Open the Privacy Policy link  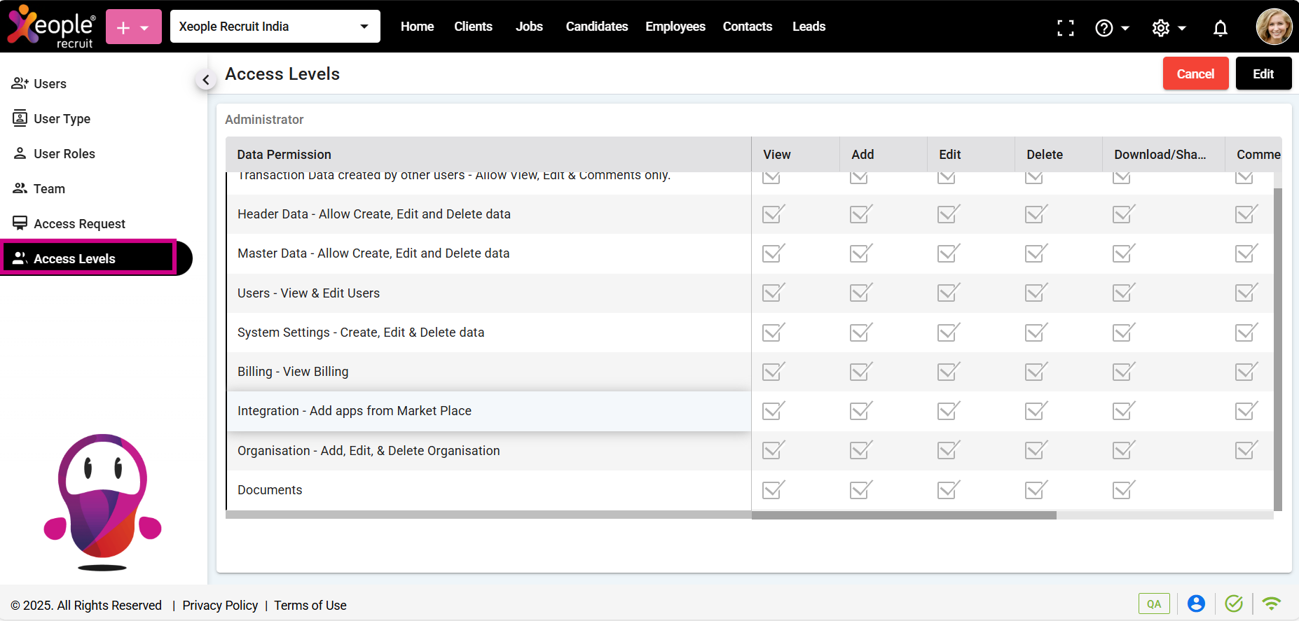pyautogui.click(x=220, y=605)
